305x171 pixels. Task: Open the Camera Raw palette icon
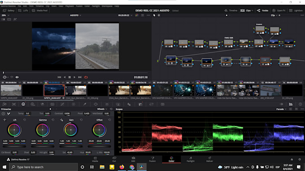coord(4,104)
